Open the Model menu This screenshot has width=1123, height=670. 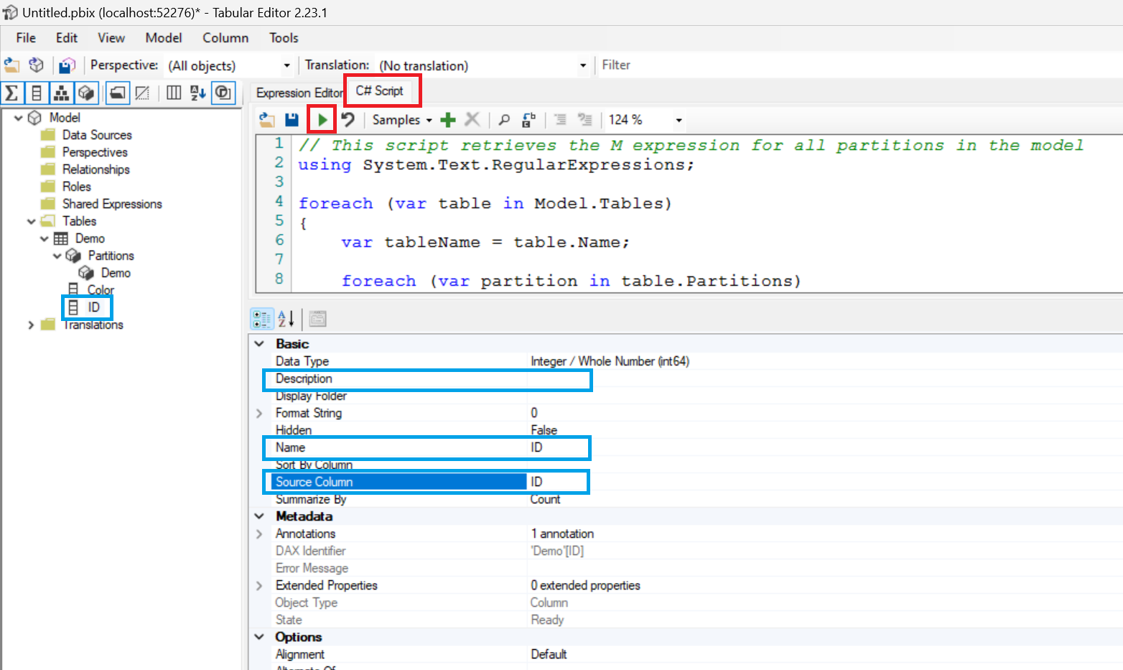(x=163, y=38)
